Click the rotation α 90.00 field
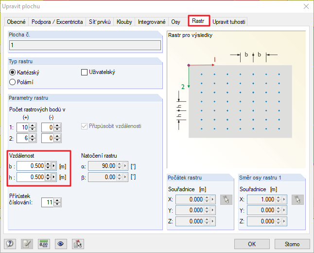The height and width of the screenshot is (253, 314). [103, 166]
